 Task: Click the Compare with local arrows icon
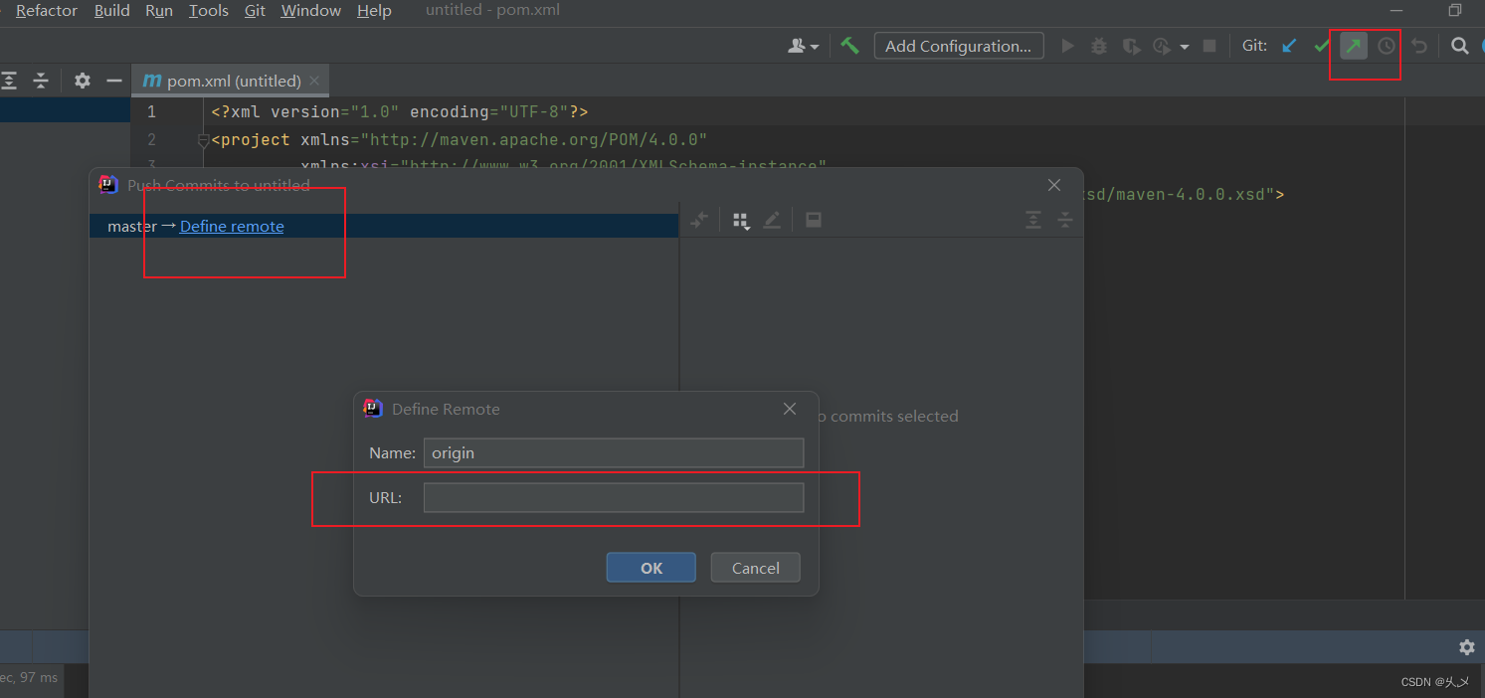point(699,220)
